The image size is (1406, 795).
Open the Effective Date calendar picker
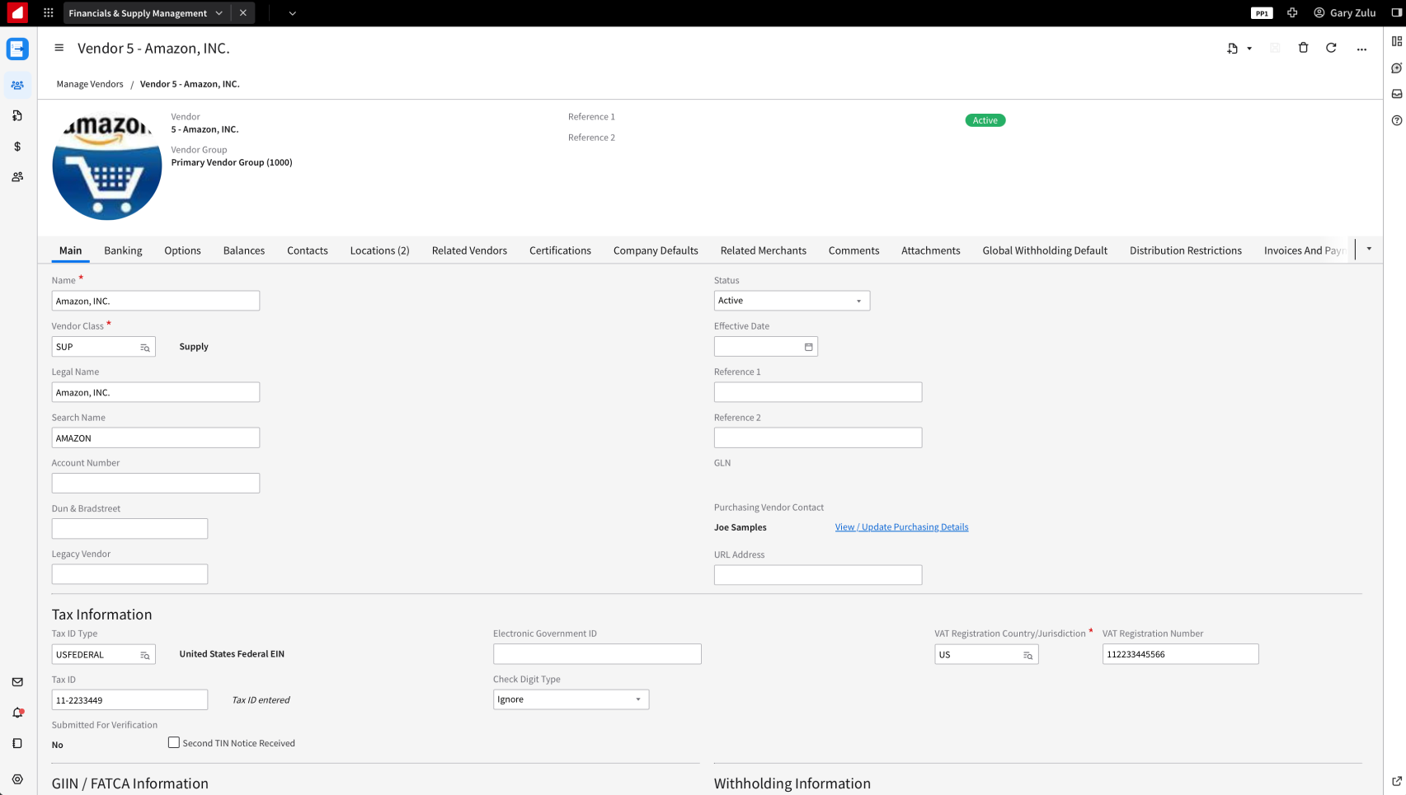point(809,347)
